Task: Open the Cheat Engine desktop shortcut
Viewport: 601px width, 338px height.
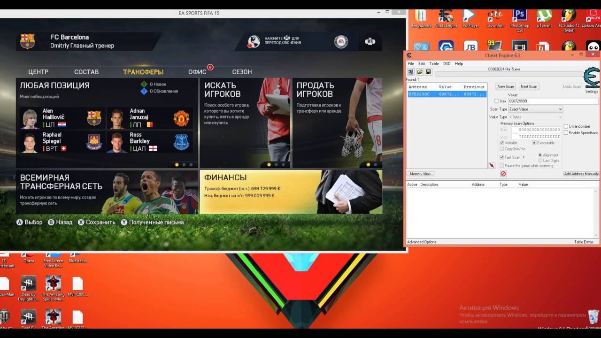Action: coord(446,19)
